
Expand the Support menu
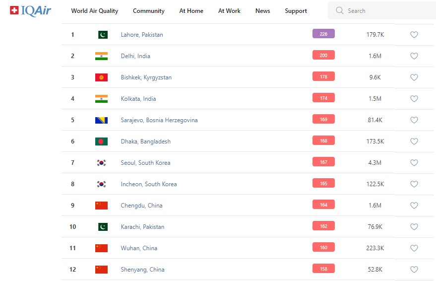(x=296, y=11)
